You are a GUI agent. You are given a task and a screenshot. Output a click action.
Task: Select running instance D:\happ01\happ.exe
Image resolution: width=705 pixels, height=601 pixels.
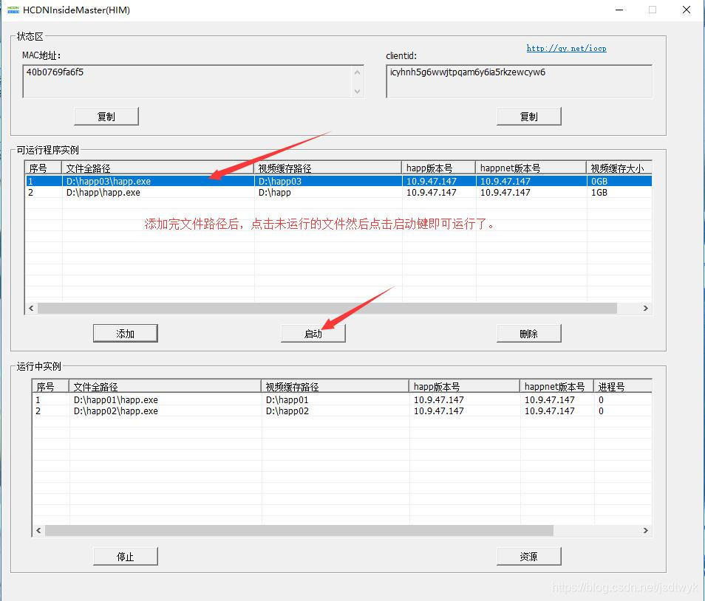tap(342, 399)
